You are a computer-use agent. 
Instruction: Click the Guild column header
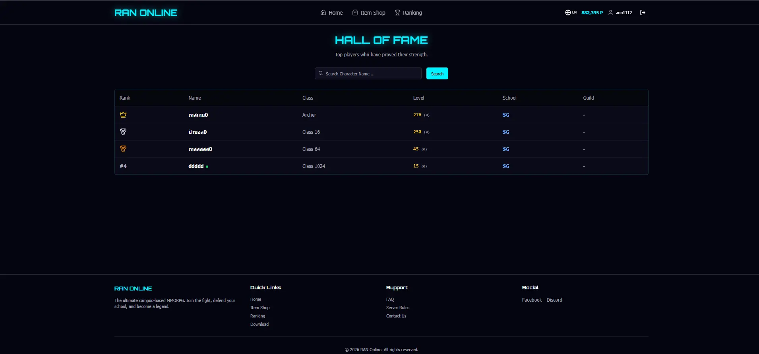click(589, 98)
